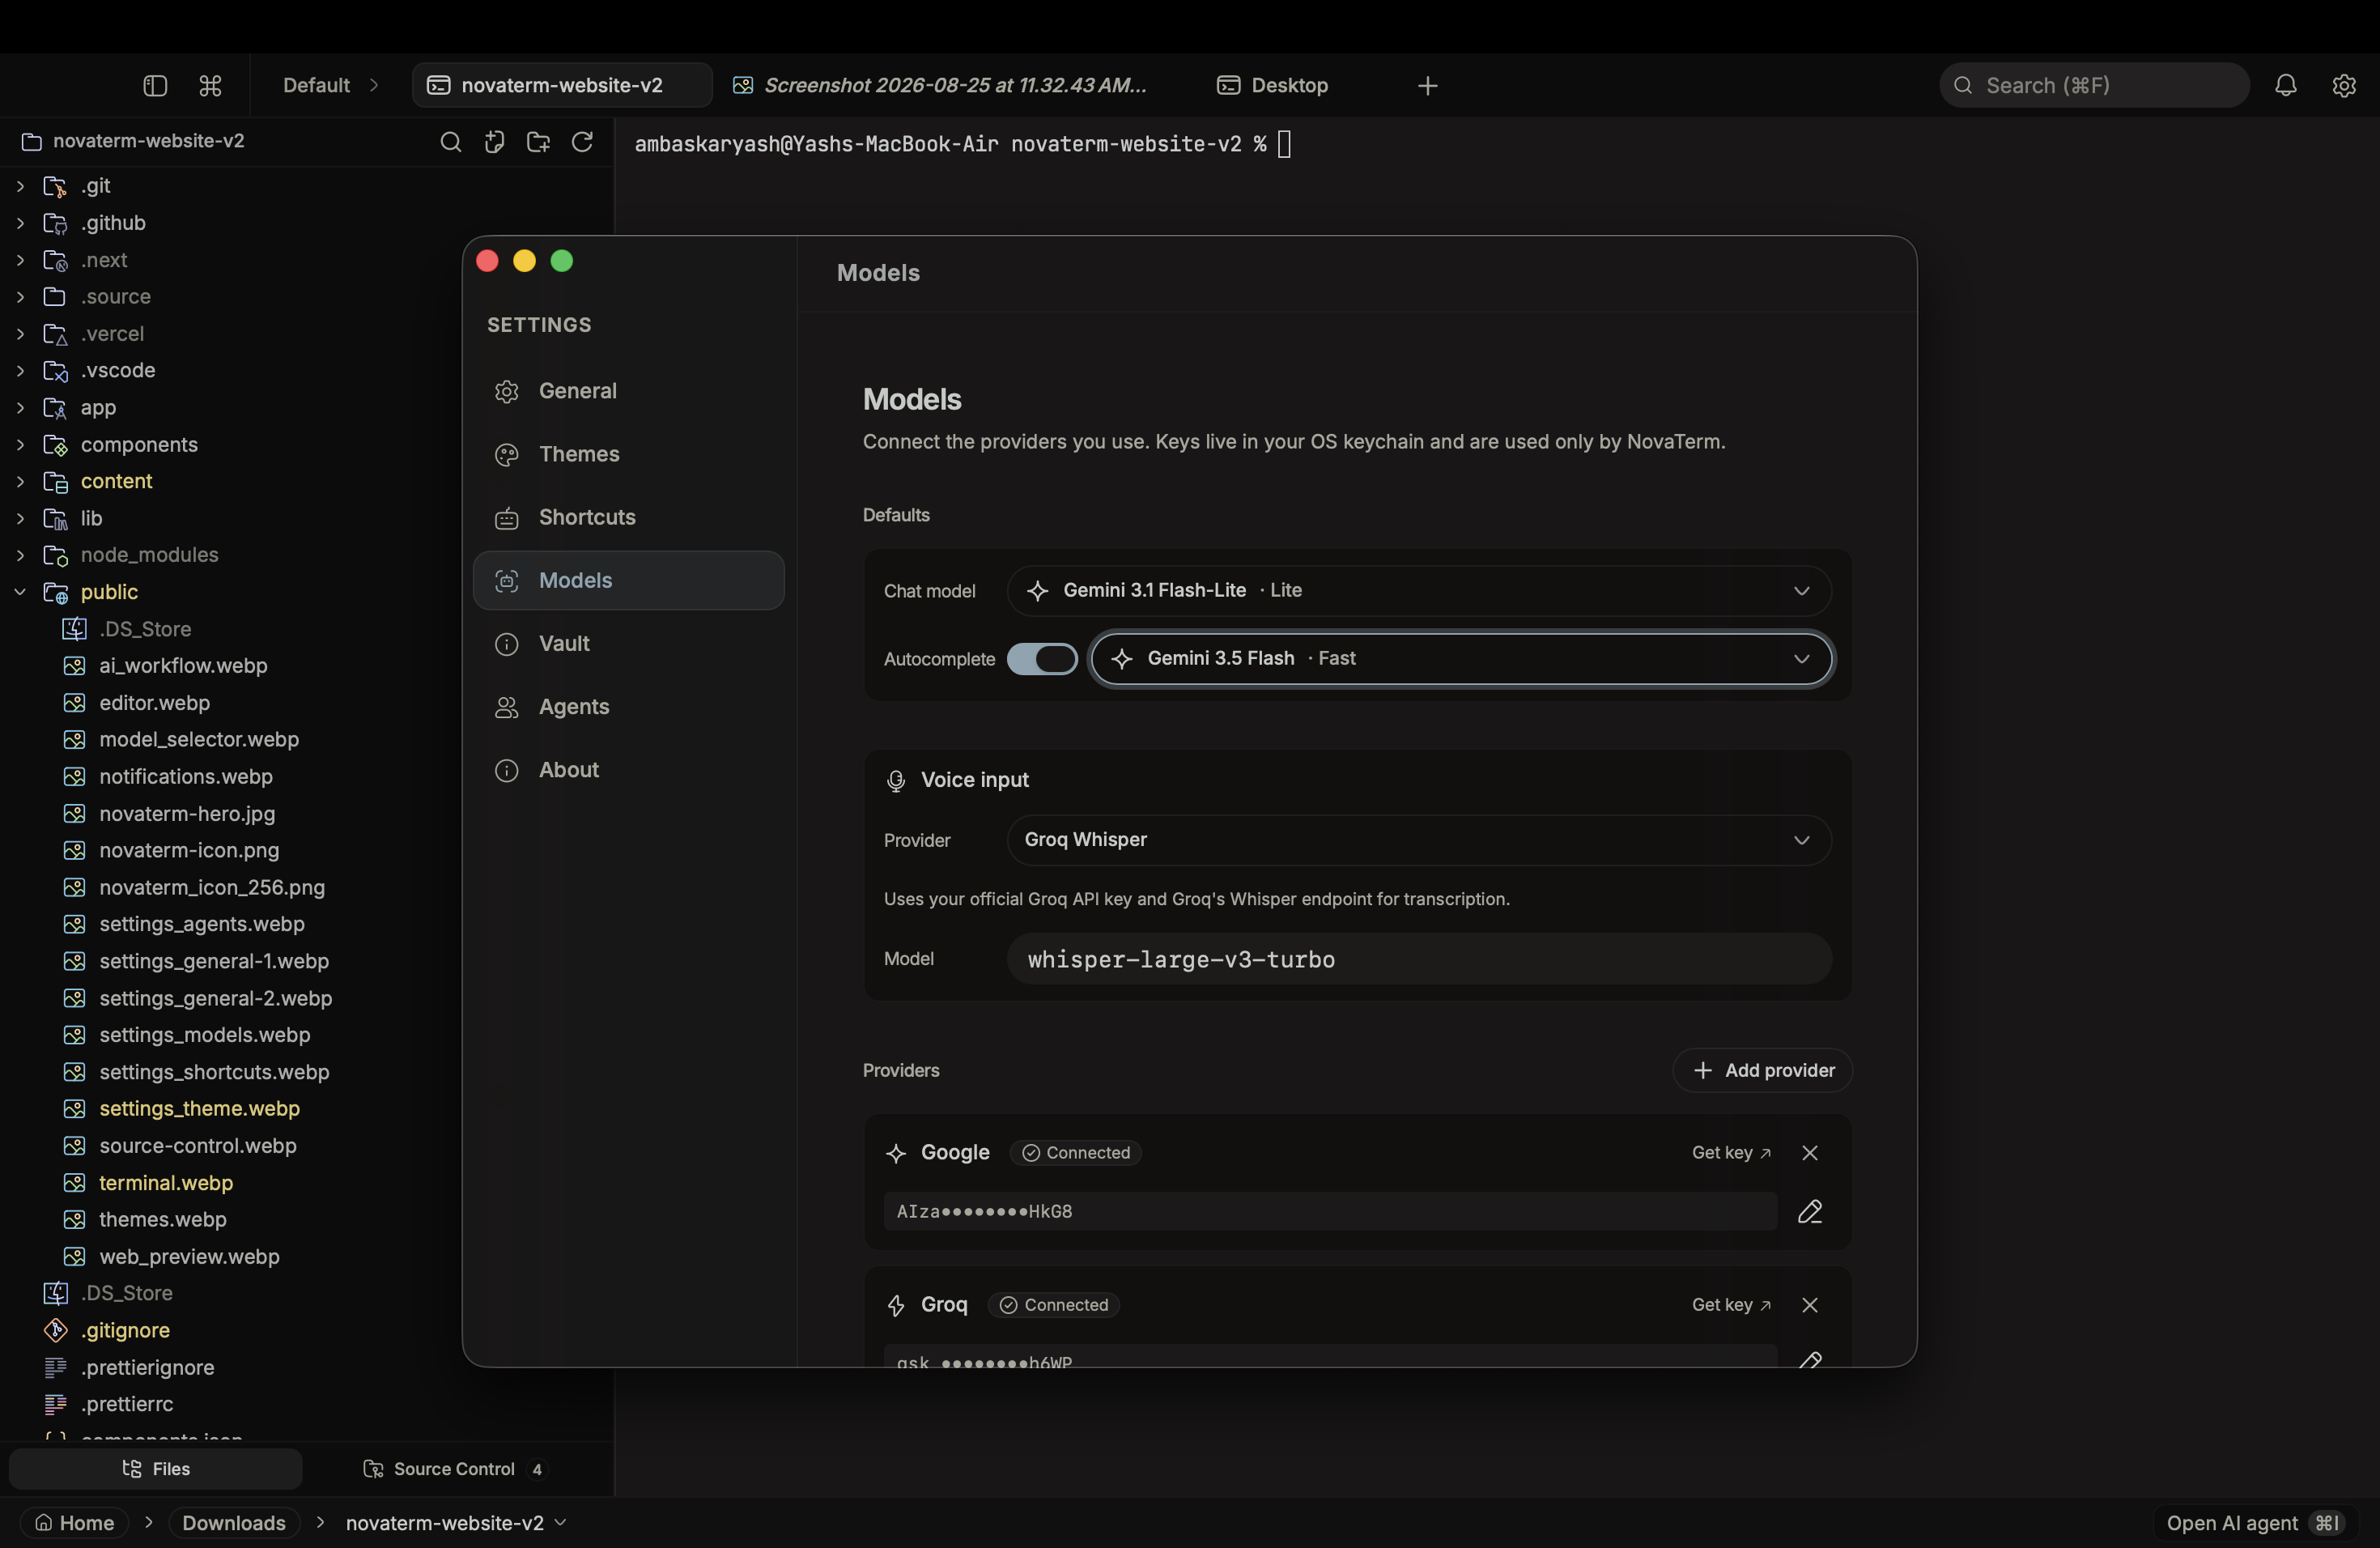The image size is (2380, 1548).
Task: Remove the Google provider
Action: 1810,1153
